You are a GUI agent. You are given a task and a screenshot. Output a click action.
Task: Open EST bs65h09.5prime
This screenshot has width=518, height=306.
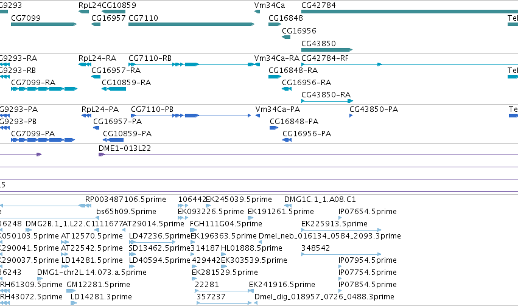[x=126, y=212]
